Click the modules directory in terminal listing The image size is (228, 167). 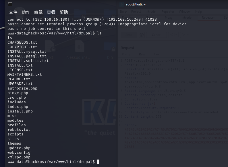click(x=16, y=121)
